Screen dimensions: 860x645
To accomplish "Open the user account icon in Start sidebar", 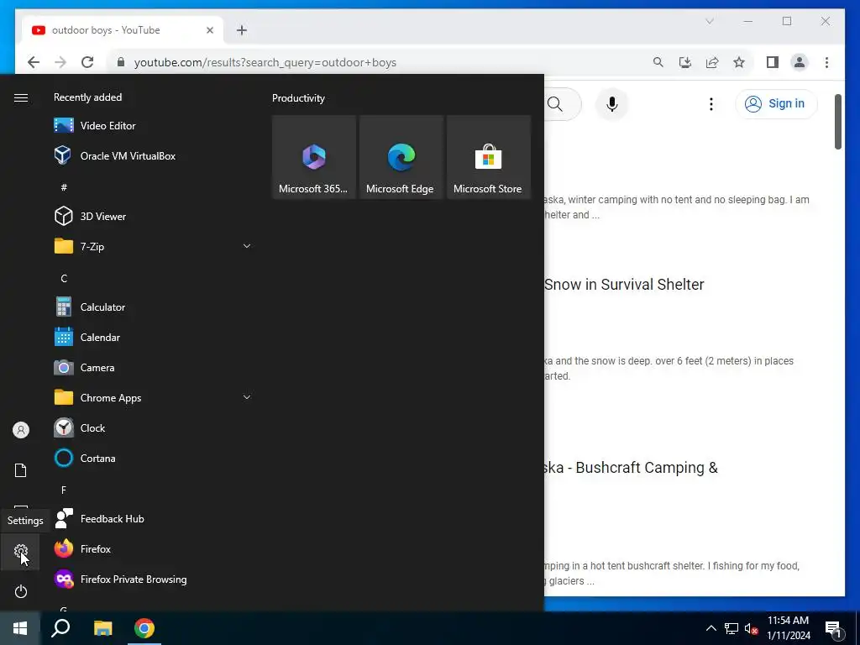I will click(x=21, y=430).
